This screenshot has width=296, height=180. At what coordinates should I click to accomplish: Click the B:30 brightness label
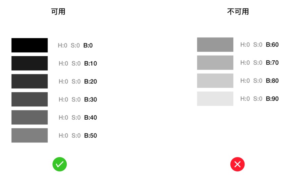pyautogui.click(x=90, y=99)
